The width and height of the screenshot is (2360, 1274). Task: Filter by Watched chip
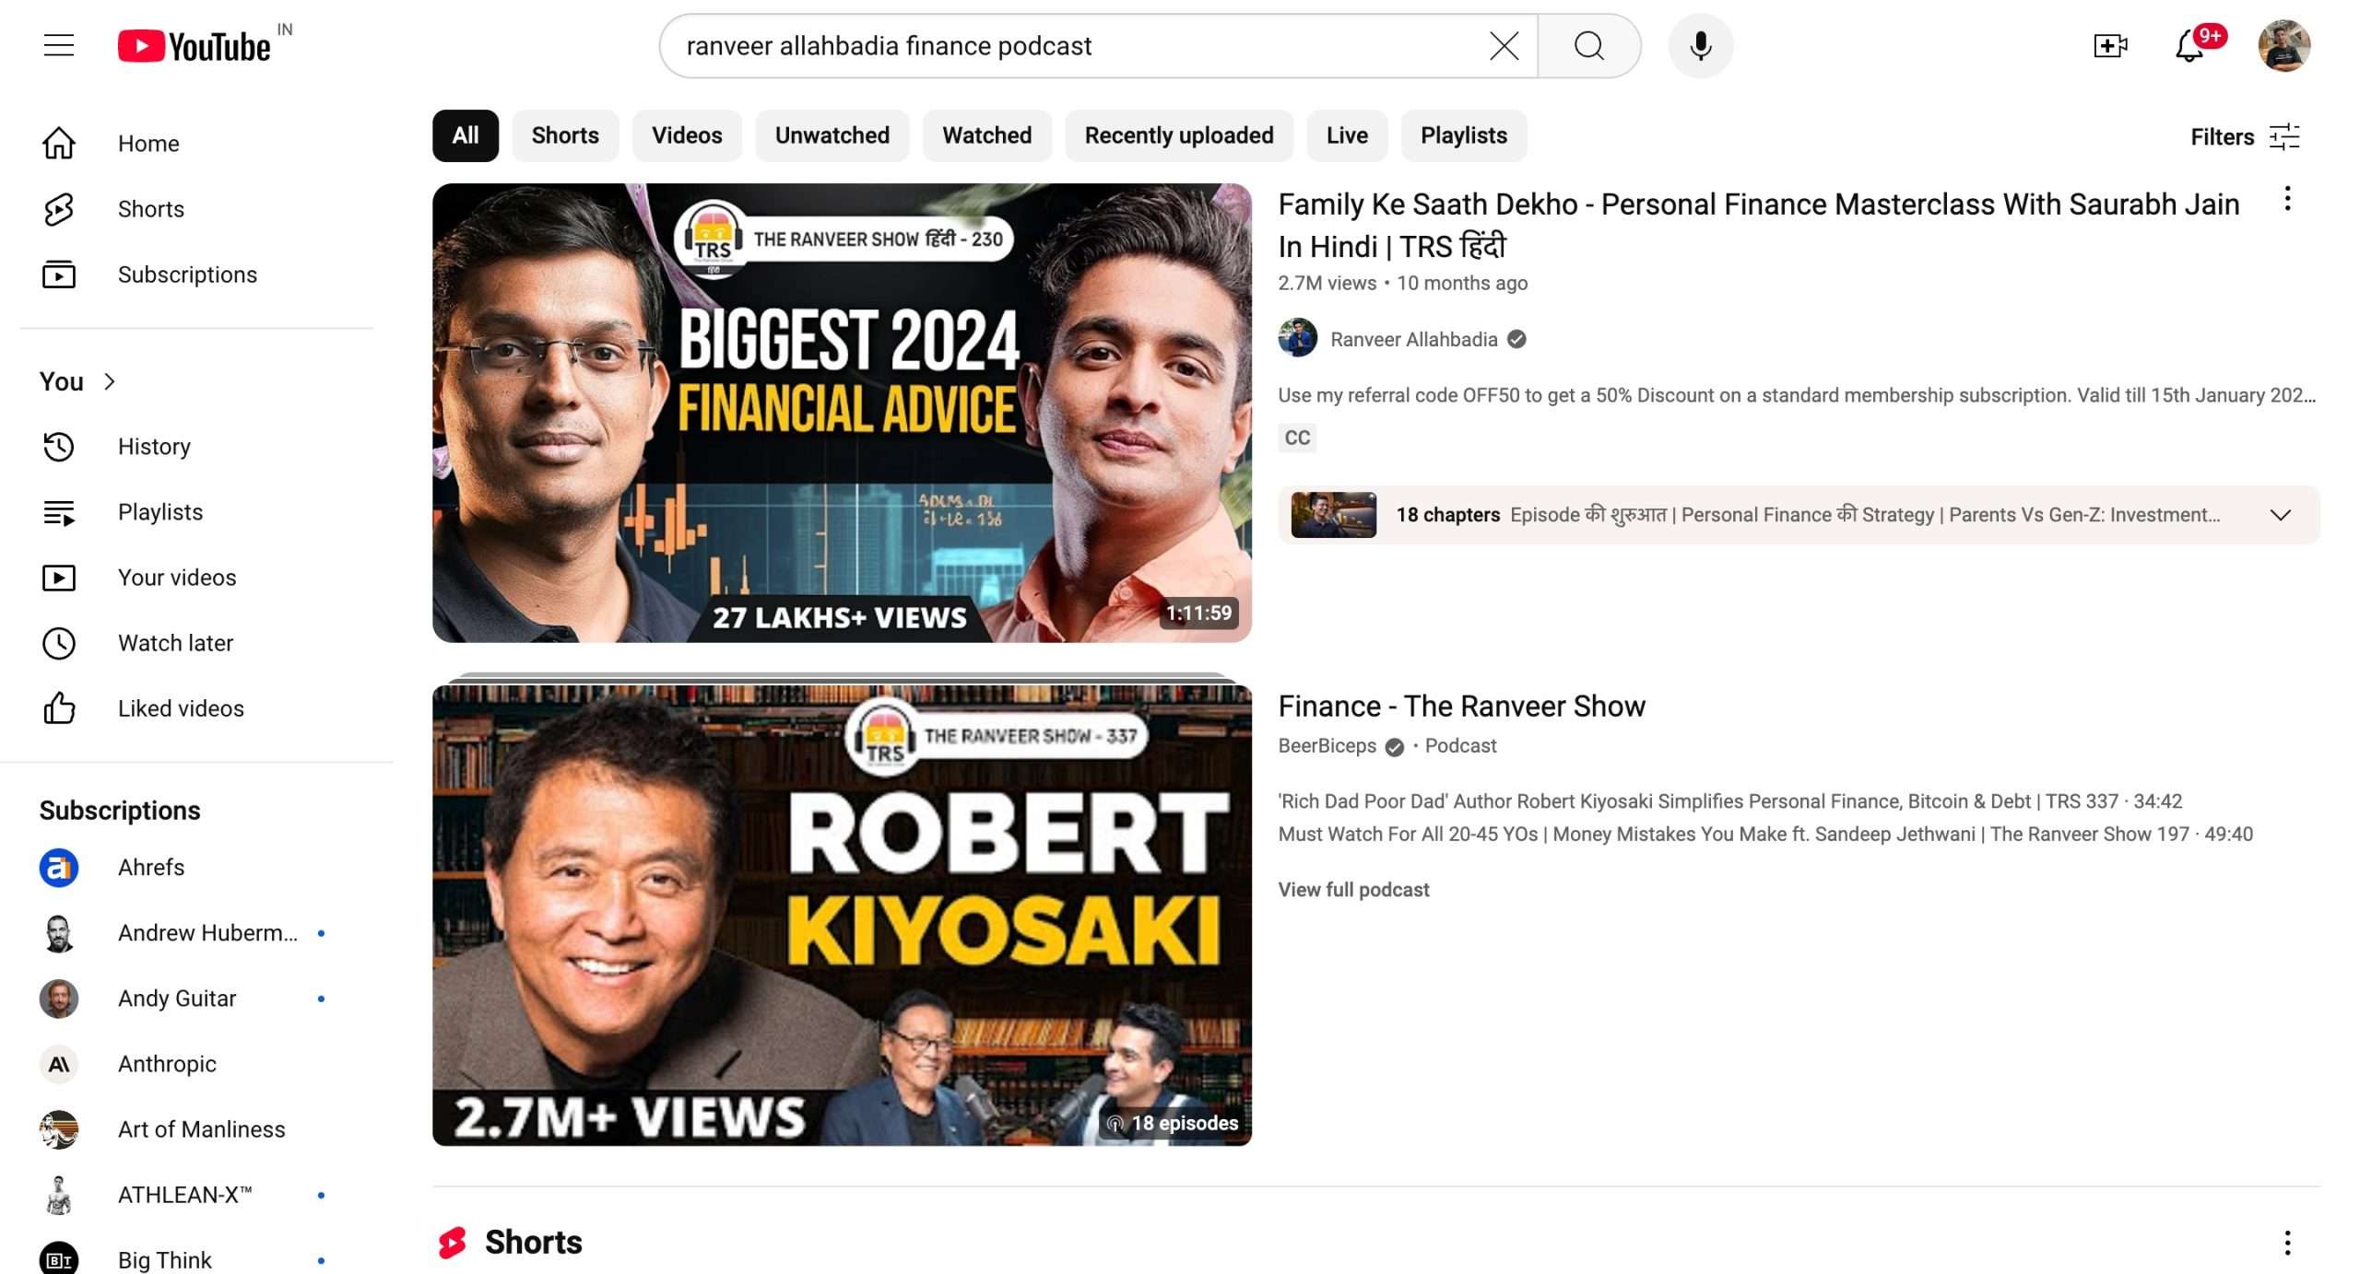coord(986,135)
